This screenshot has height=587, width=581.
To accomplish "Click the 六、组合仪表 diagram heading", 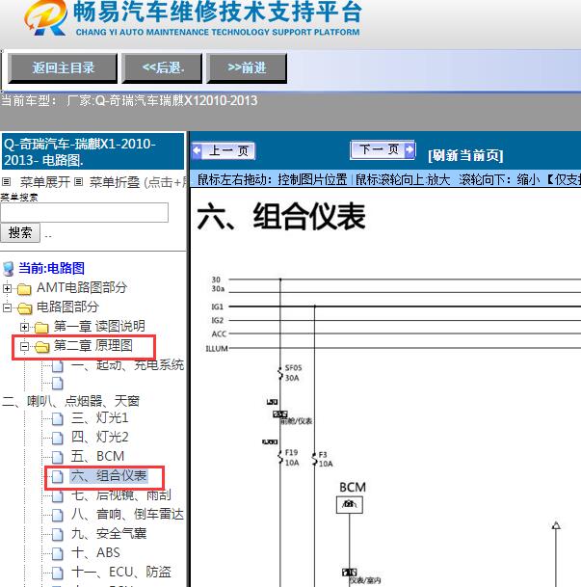I will click(x=281, y=216).
